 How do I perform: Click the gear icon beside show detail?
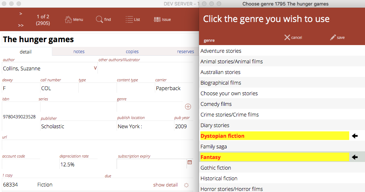pyautogui.click(x=187, y=185)
